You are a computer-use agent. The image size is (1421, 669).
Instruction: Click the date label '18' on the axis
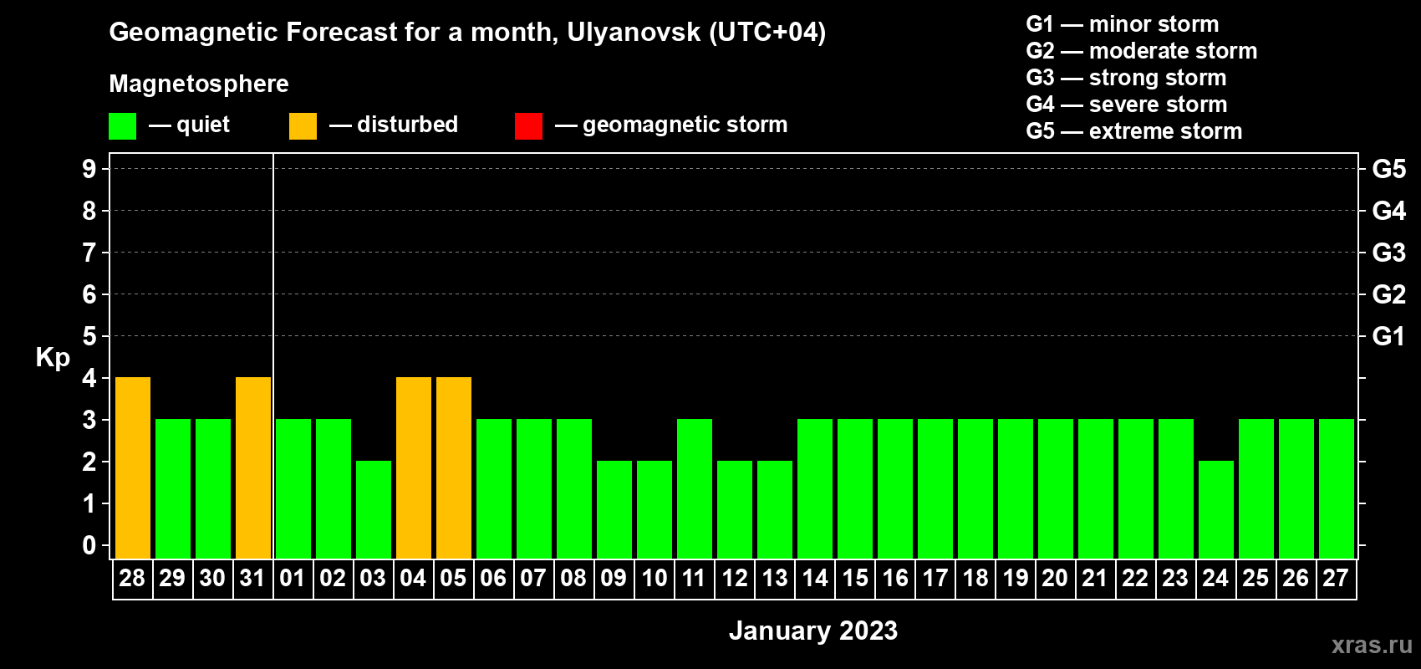975,579
